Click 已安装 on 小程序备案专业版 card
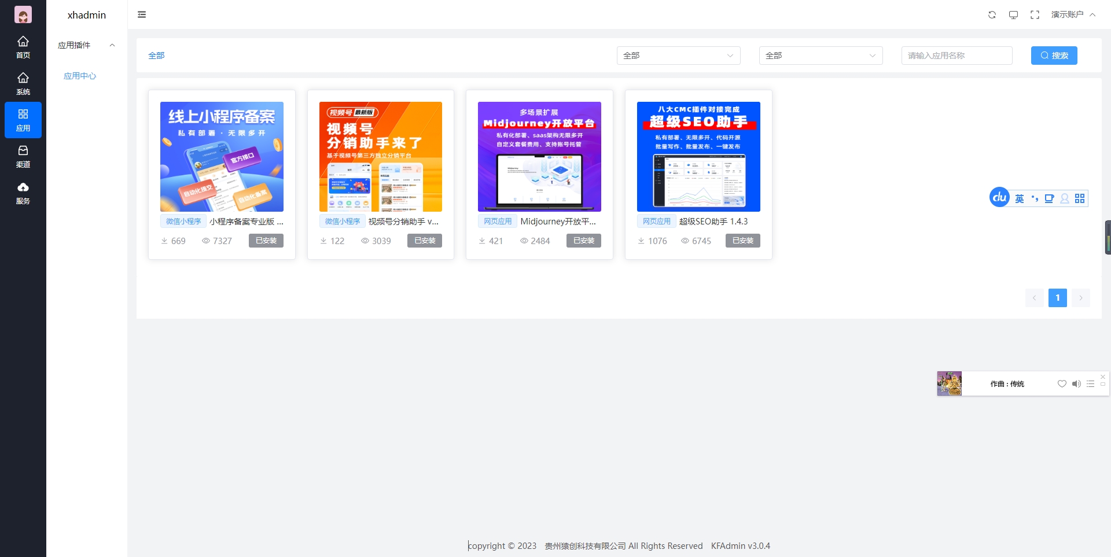This screenshot has width=1111, height=557. click(266, 241)
